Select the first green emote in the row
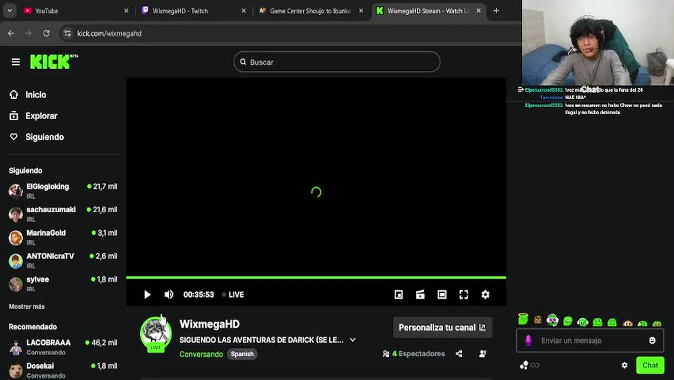The image size is (674, 380). pyautogui.click(x=523, y=319)
